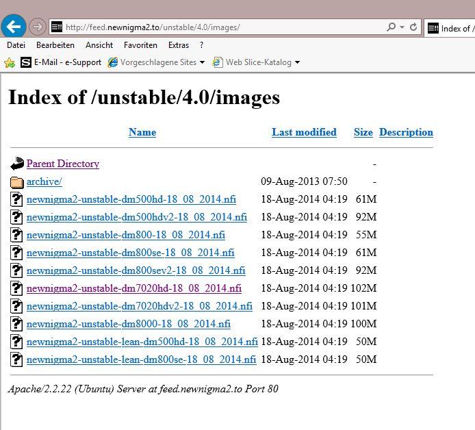Screen dimensions: 475x430
Task: Click the '101M' size value
Action: 363,306
